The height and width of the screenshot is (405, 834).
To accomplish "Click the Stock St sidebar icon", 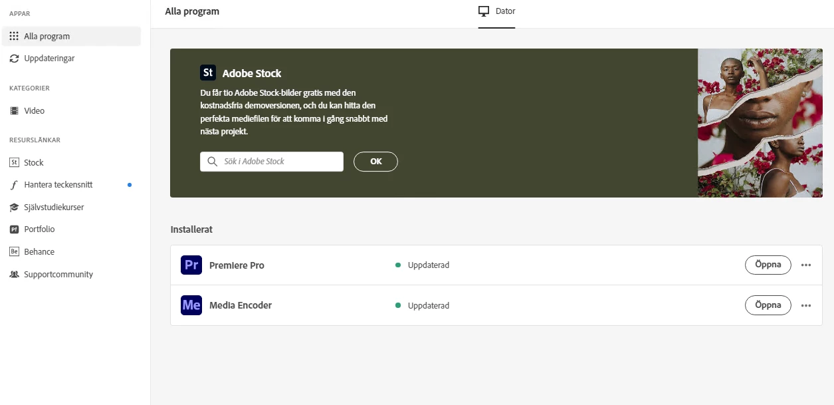I will 14,162.
